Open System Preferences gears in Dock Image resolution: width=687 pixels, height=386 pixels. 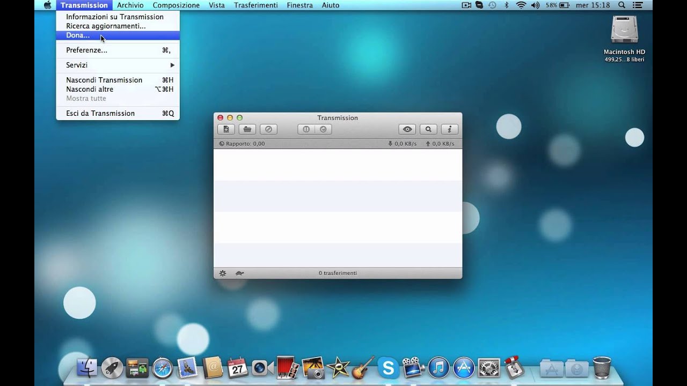coord(489,368)
